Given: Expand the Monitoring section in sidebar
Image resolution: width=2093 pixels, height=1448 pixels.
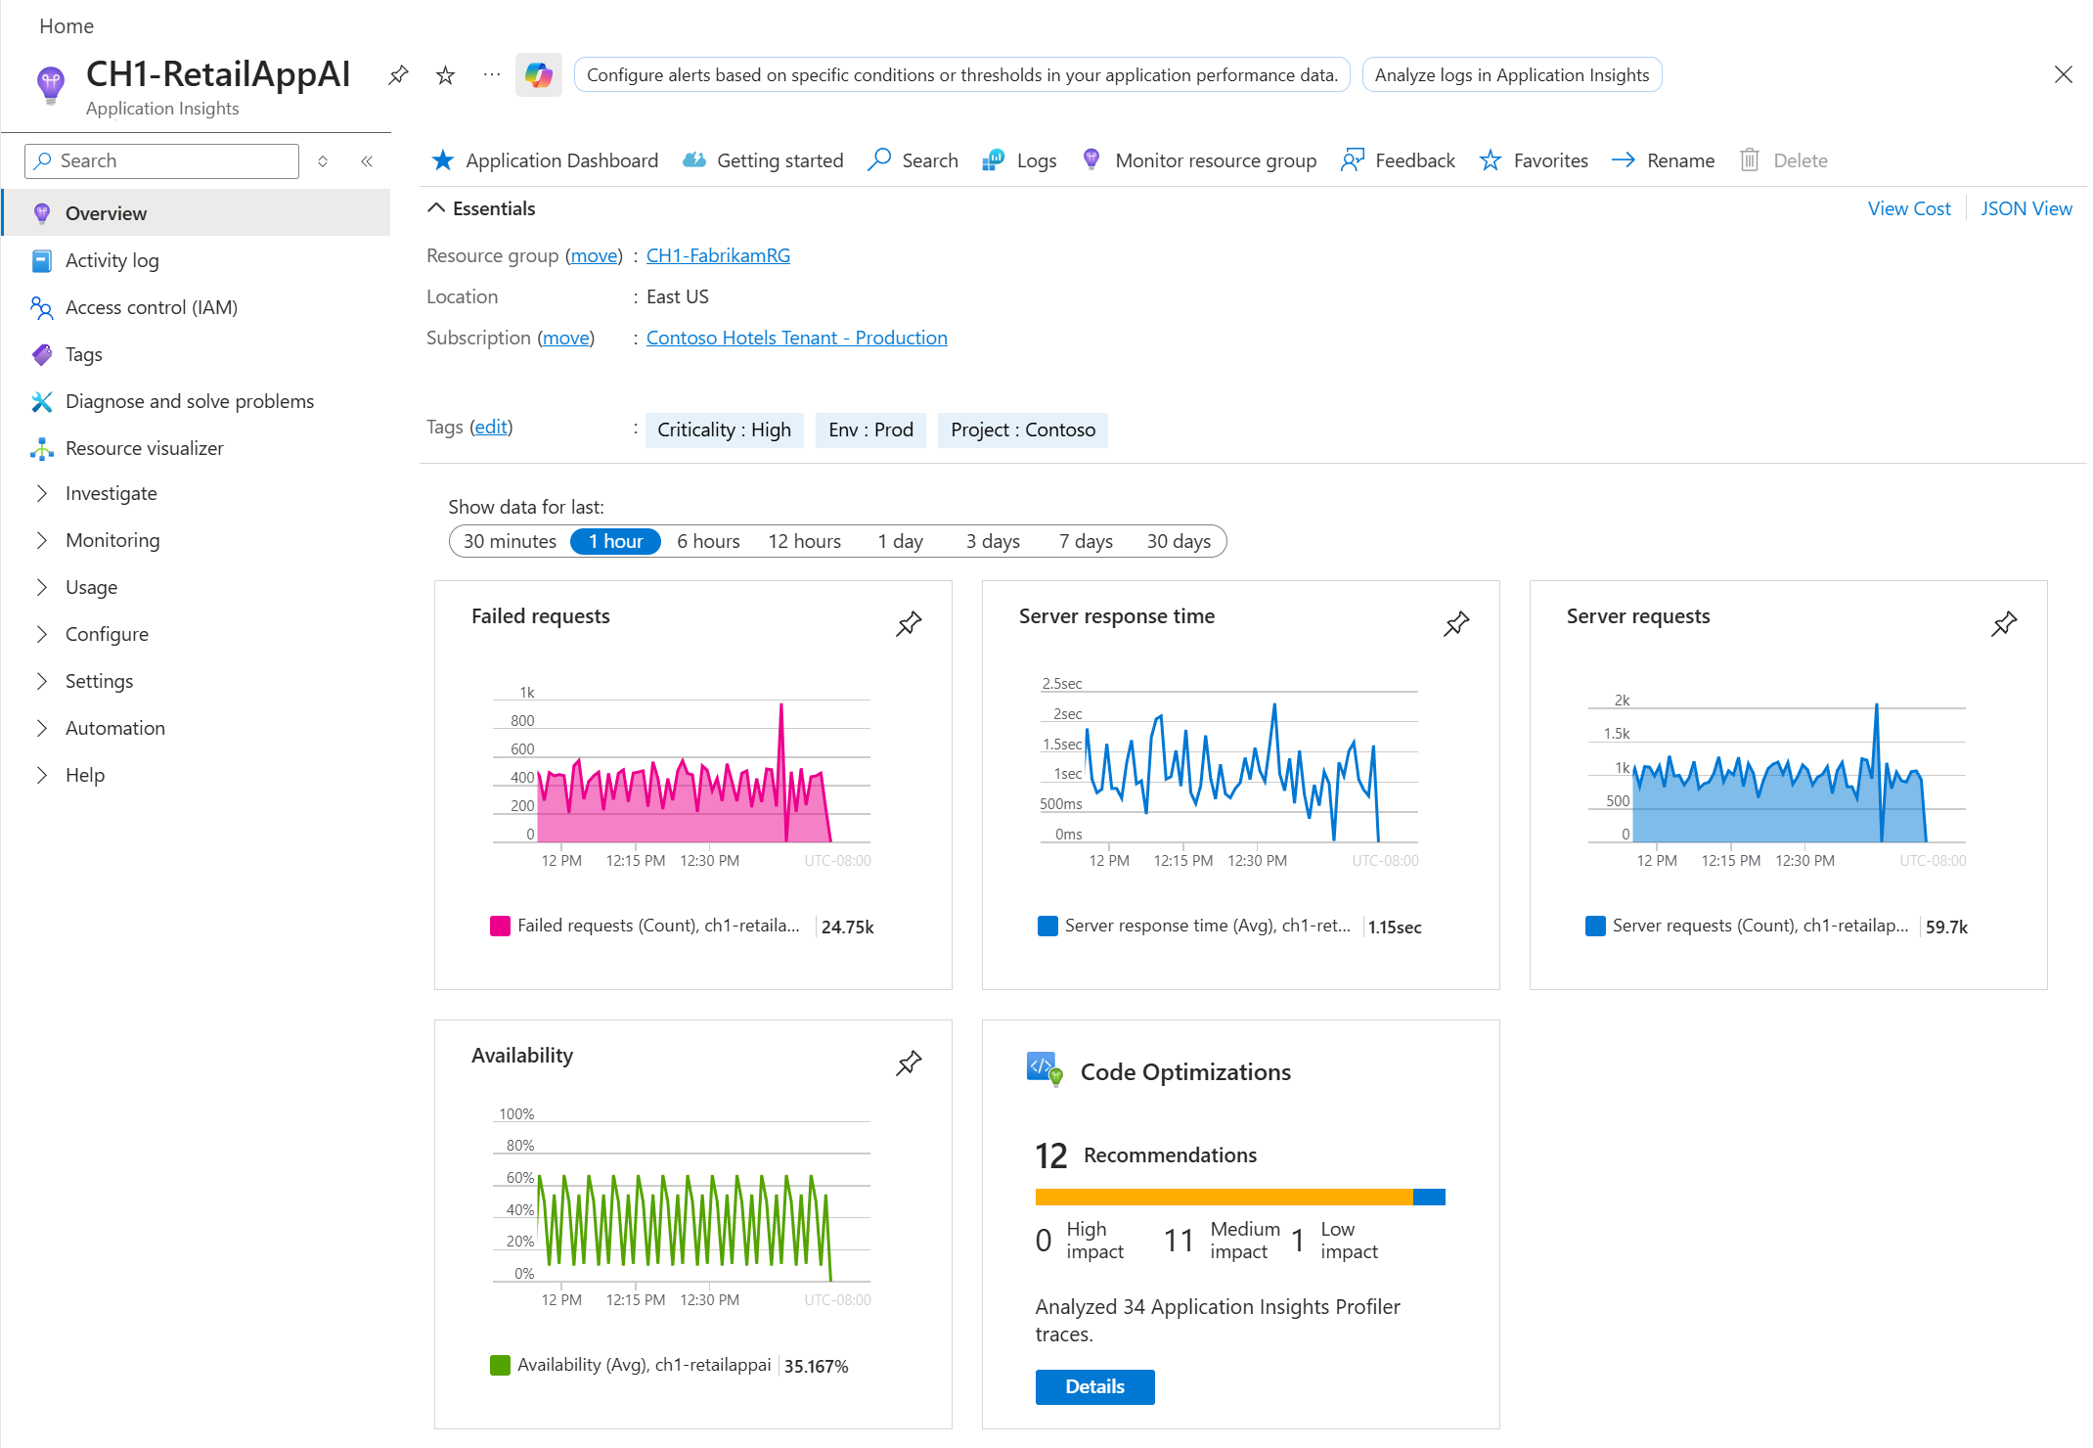Looking at the screenshot, I should click(111, 540).
